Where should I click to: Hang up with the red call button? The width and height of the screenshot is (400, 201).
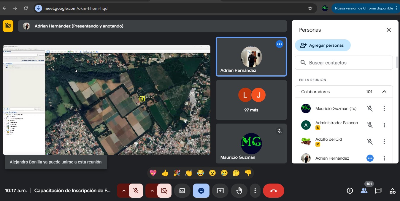coord(273,191)
